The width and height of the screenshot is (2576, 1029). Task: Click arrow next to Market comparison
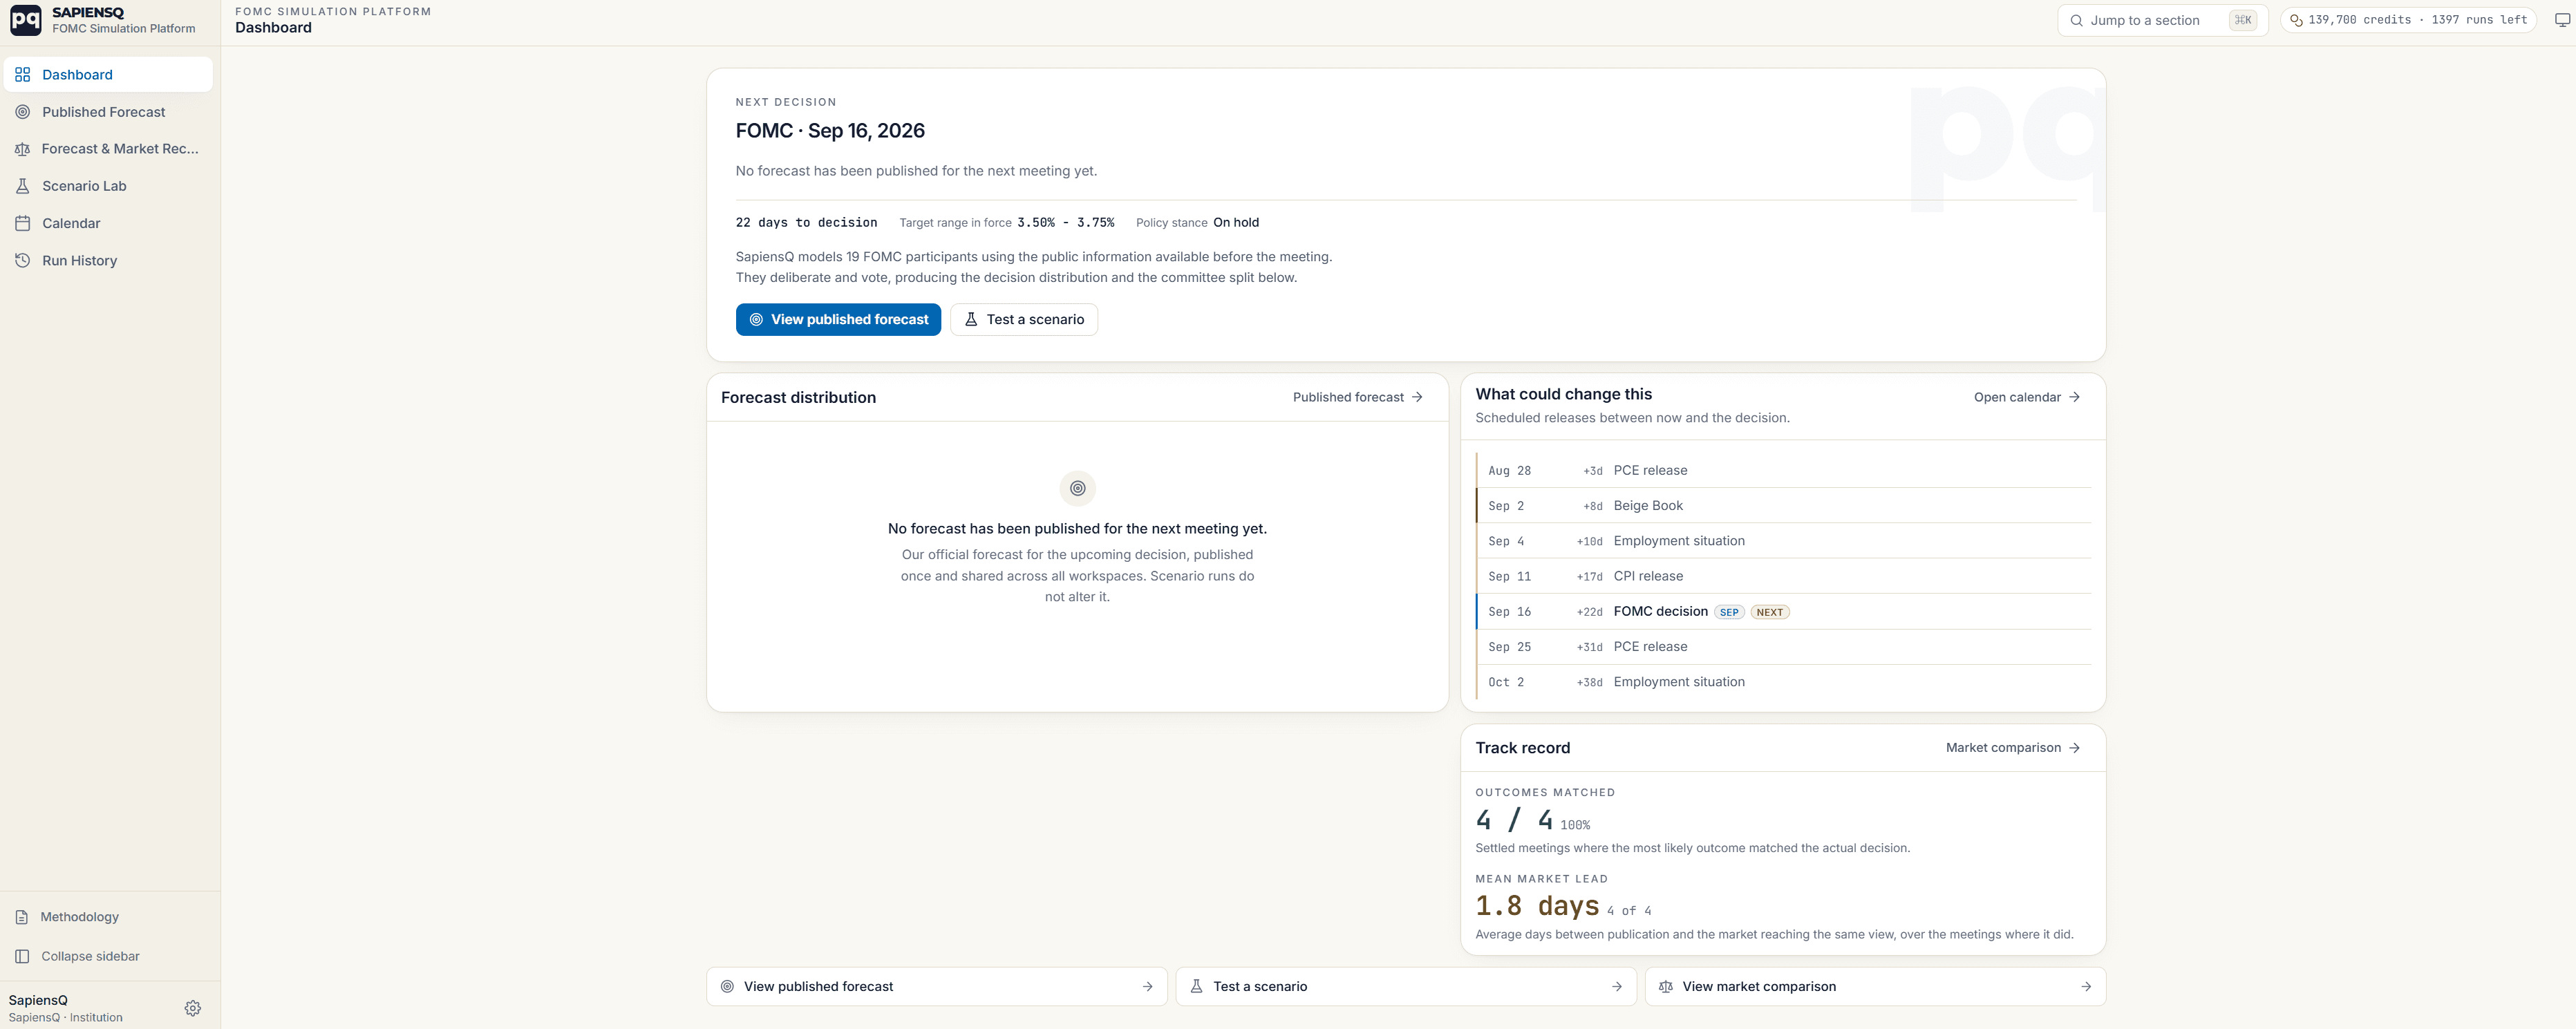(x=2075, y=748)
